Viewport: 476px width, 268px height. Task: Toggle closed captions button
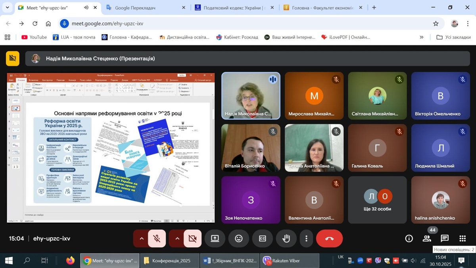pos(262,239)
